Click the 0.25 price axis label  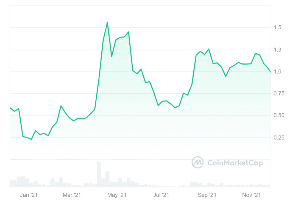(278, 137)
